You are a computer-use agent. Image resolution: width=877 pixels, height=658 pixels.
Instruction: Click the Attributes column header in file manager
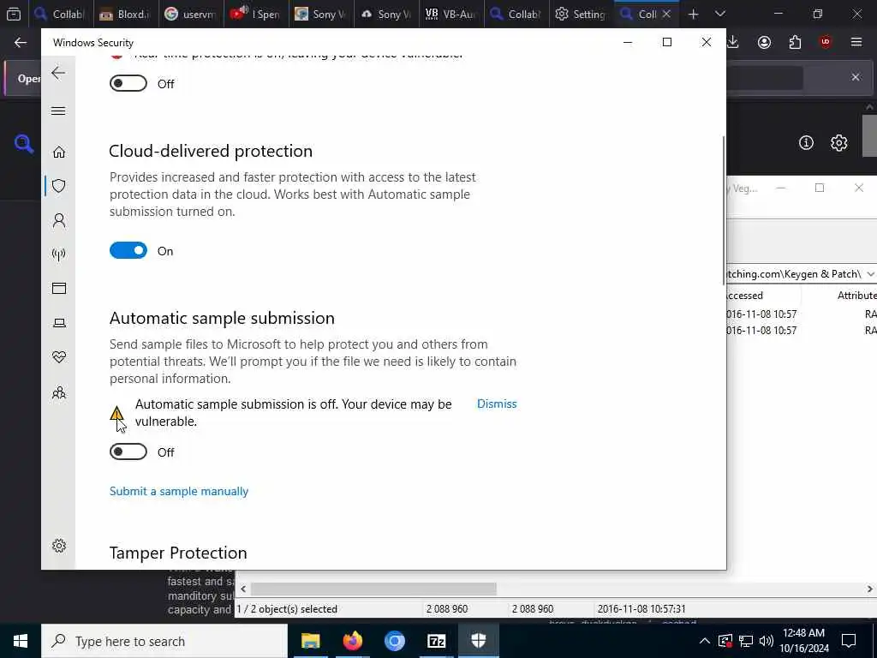[x=856, y=296]
